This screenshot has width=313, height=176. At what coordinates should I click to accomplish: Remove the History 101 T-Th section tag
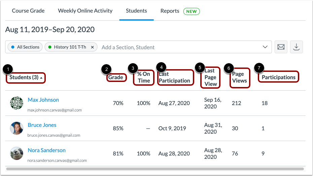93,47
